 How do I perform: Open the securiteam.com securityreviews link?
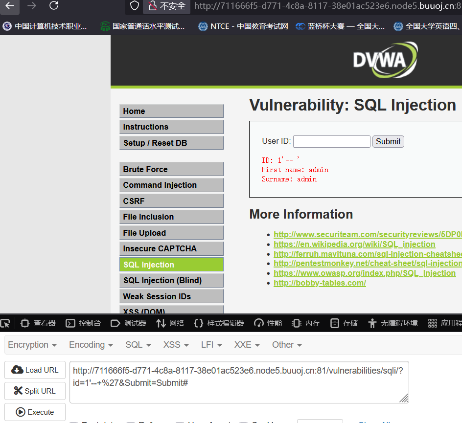[x=368, y=234]
